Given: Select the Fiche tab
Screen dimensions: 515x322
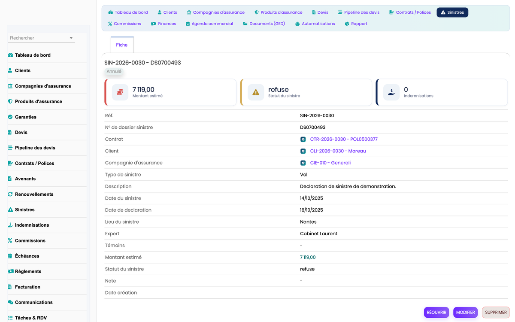Looking at the screenshot, I should (x=122, y=45).
